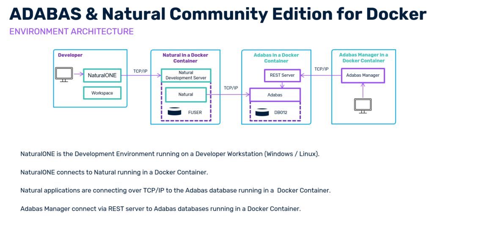Click the FUSER label
The height and width of the screenshot is (237, 503).
[195, 113]
